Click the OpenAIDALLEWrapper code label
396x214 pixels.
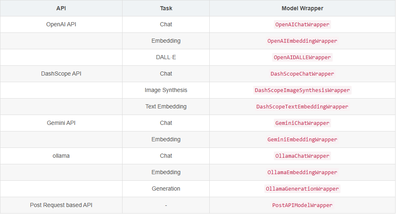[x=302, y=58]
